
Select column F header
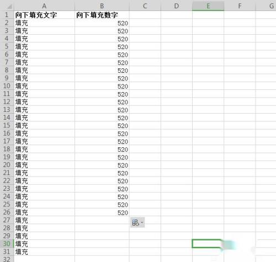pos(240,6)
